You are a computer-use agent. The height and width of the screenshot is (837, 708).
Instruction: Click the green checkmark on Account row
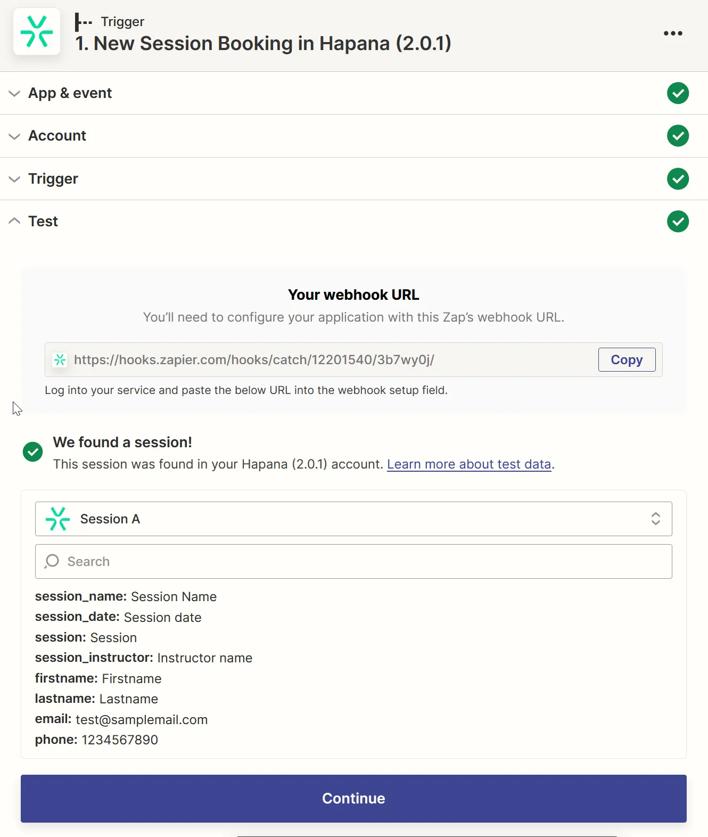tap(678, 136)
